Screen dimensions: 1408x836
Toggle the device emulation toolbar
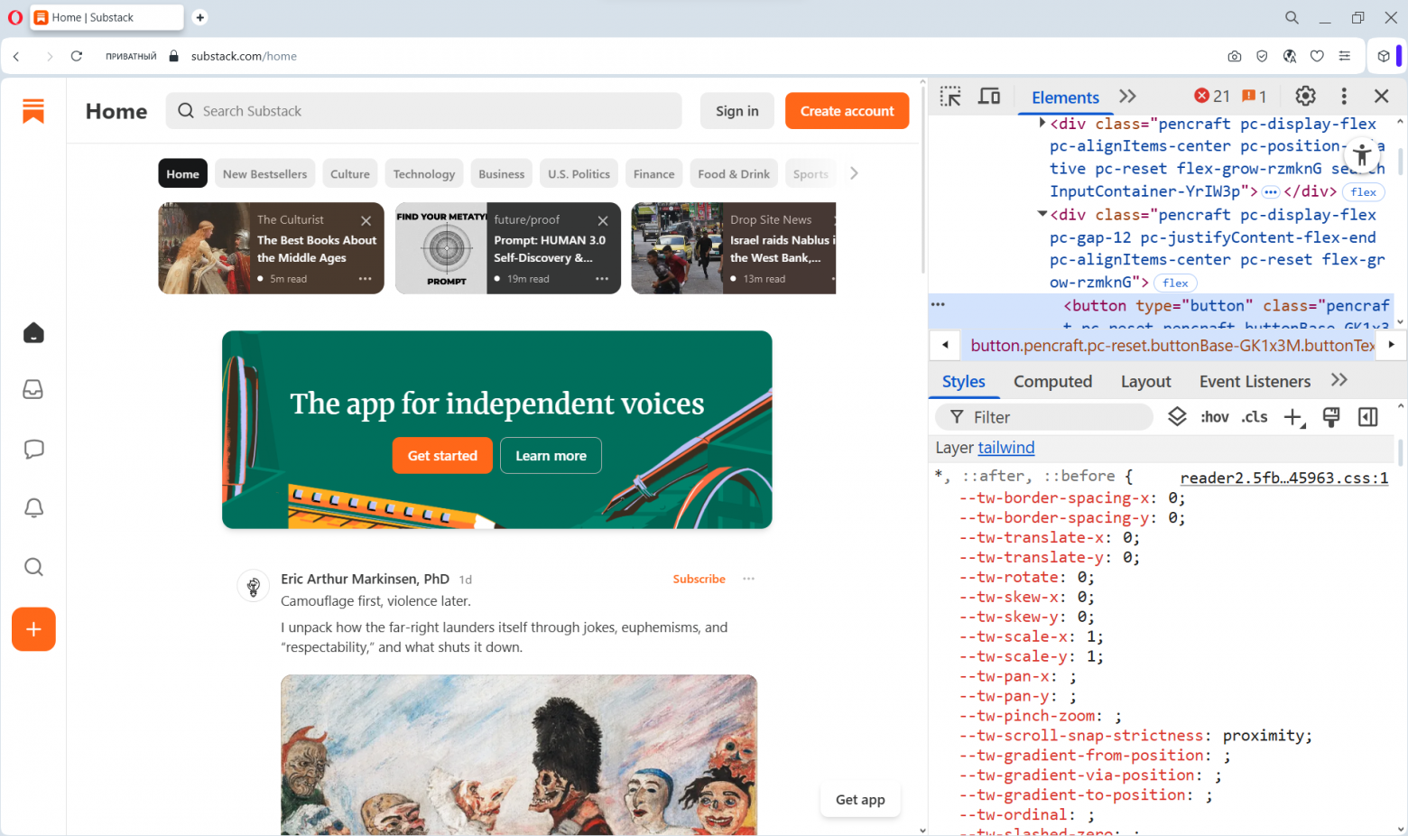(989, 96)
